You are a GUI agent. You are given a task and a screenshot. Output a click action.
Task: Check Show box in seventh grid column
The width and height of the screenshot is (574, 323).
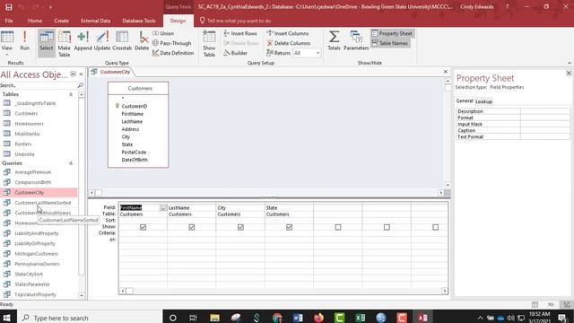(x=435, y=227)
